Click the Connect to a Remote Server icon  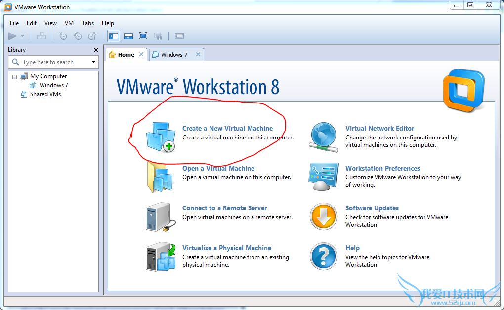click(161, 216)
